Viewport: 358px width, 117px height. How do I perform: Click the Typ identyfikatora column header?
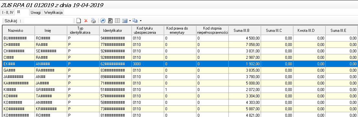pyautogui.click(x=83, y=31)
